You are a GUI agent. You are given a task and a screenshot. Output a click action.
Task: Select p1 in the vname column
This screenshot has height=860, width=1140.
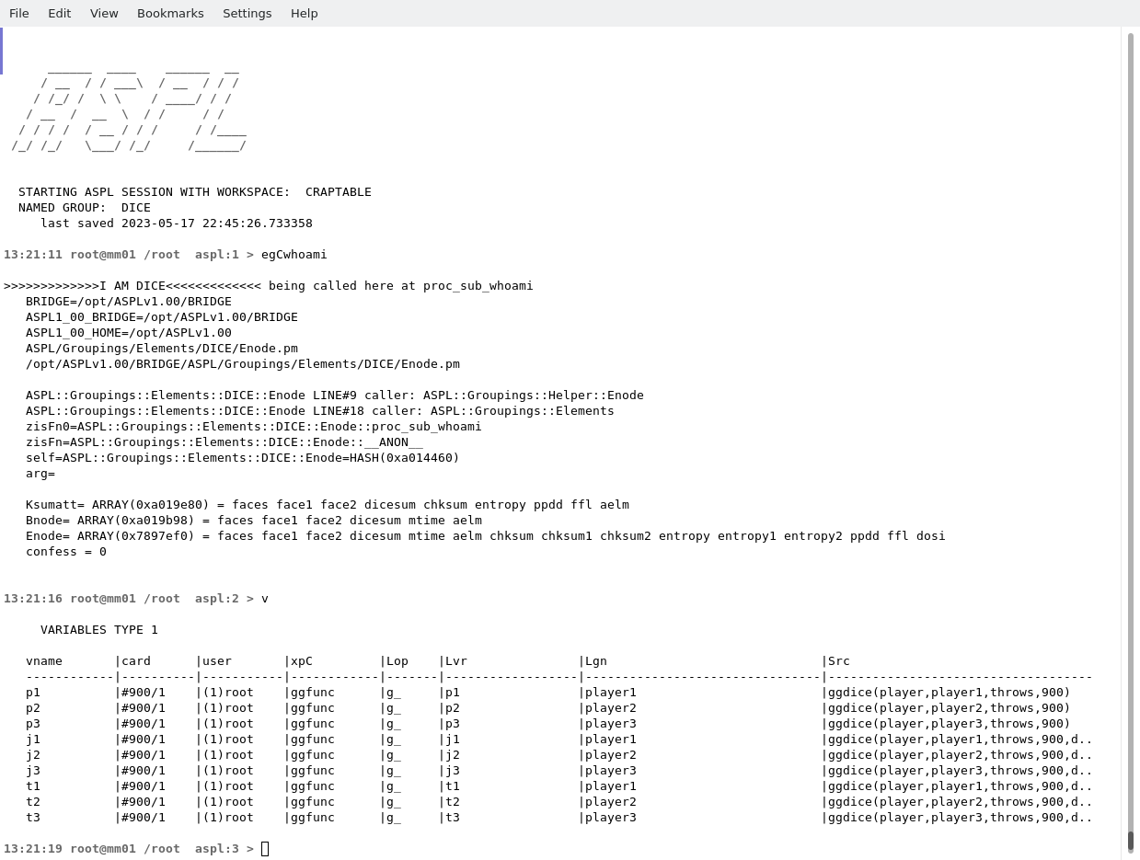33,693
